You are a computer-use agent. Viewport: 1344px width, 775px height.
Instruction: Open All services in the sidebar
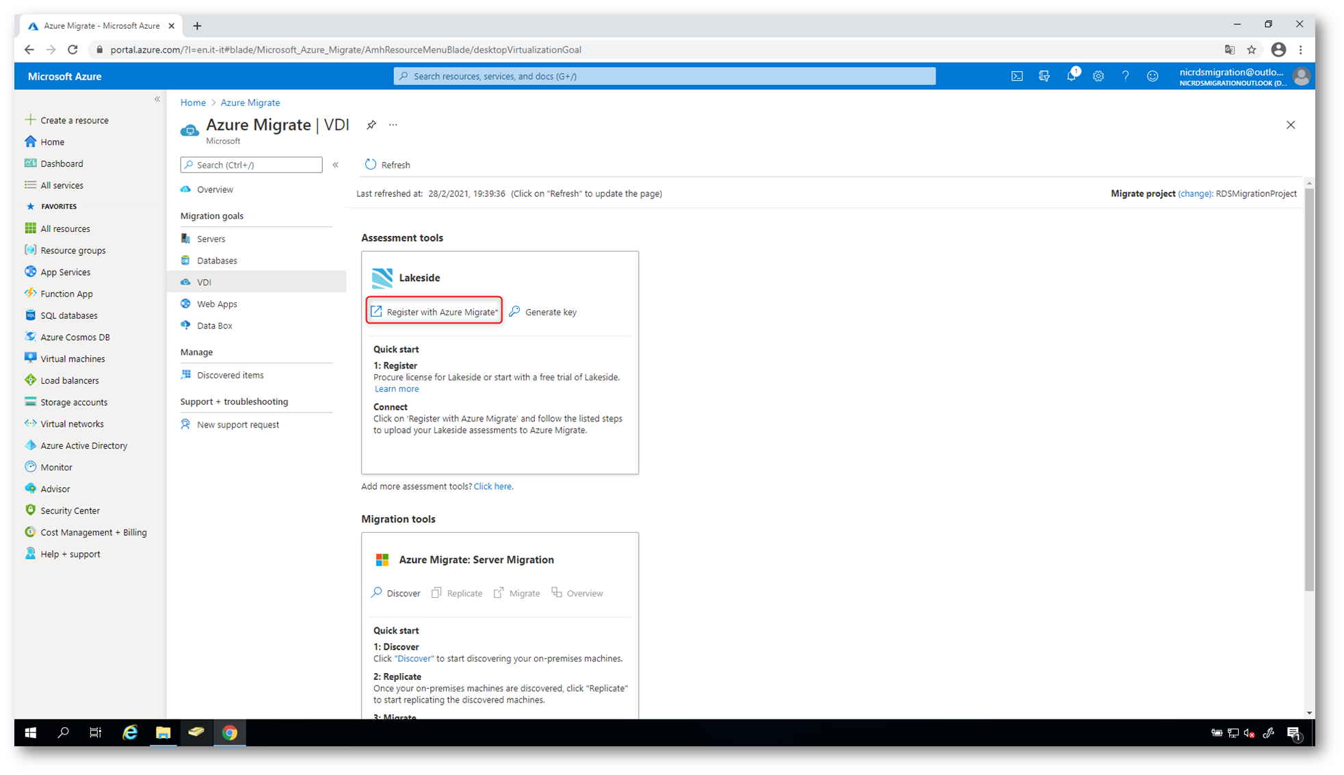coord(54,185)
